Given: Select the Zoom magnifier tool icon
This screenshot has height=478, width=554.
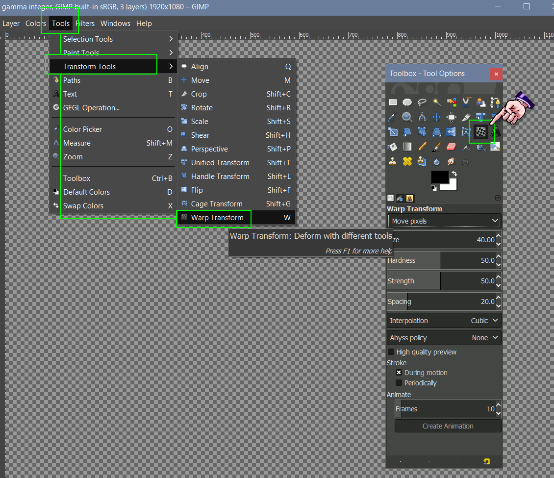Looking at the screenshot, I should (x=407, y=117).
